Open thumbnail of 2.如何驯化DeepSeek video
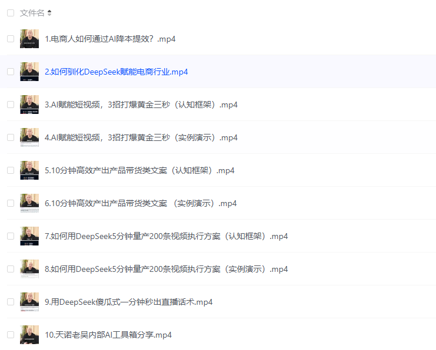The image size is (436, 350). tap(29, 72)
